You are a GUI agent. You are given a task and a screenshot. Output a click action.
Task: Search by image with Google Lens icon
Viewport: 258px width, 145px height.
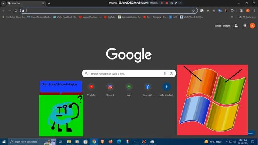[171, 73]
